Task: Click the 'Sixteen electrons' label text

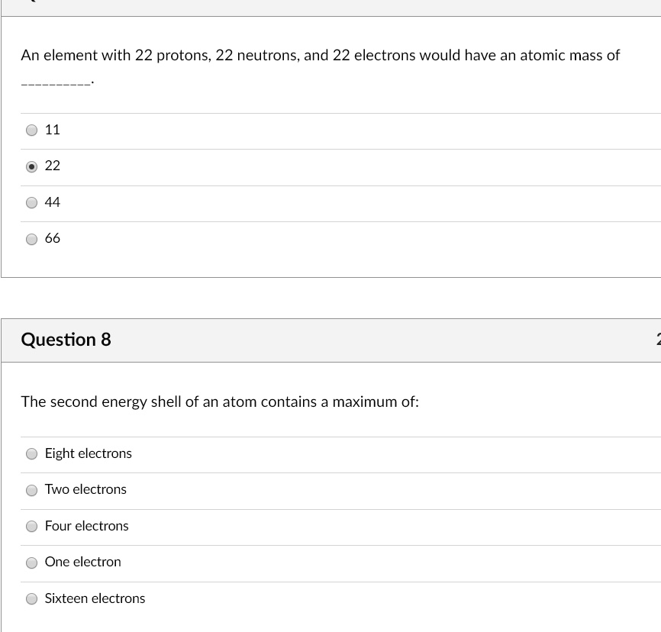Action: pyautogui.click(x=95, y=598)
